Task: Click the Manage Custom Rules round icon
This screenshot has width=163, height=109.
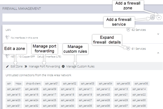Action: click(x=63, y=66)
